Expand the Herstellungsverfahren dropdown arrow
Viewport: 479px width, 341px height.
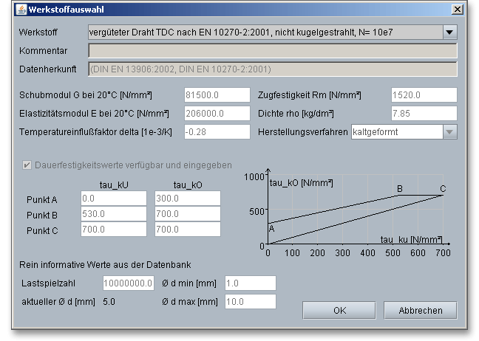(x=449, y=131)
